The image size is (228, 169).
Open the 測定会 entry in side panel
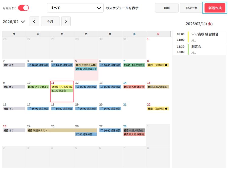(x=196, y=47)
